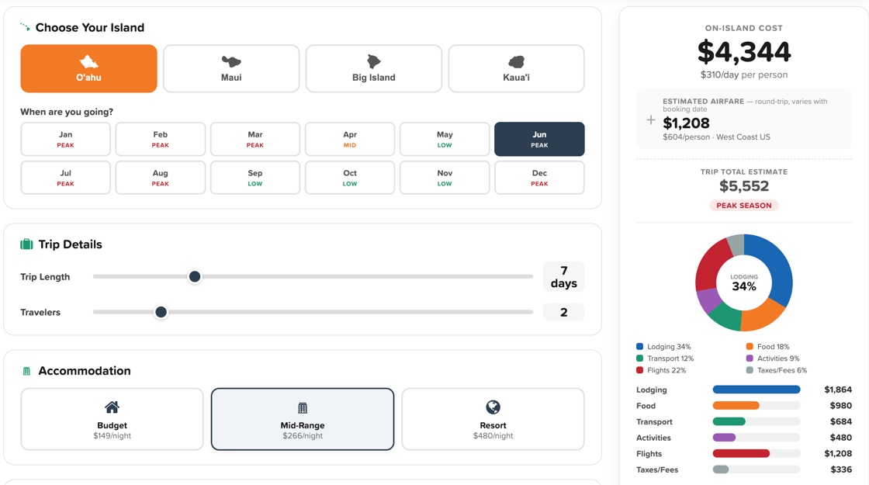
Task: Select September low-season month
Action: click(255, 178)
